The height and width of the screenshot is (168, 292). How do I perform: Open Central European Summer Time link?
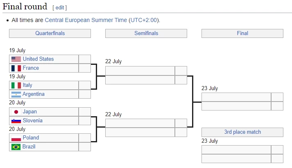tap(86, 20)
